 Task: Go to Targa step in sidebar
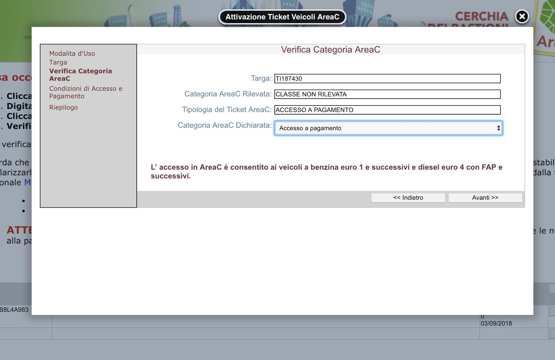(58, 62)
